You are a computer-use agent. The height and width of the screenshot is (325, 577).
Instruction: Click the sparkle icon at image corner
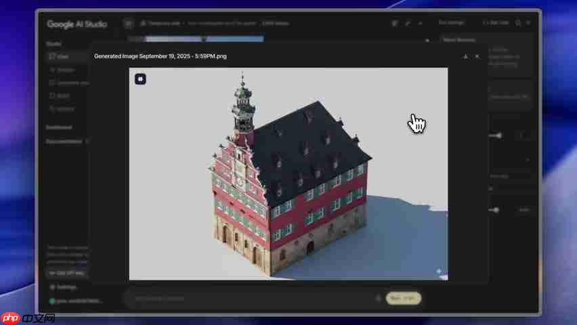[439, 272]
